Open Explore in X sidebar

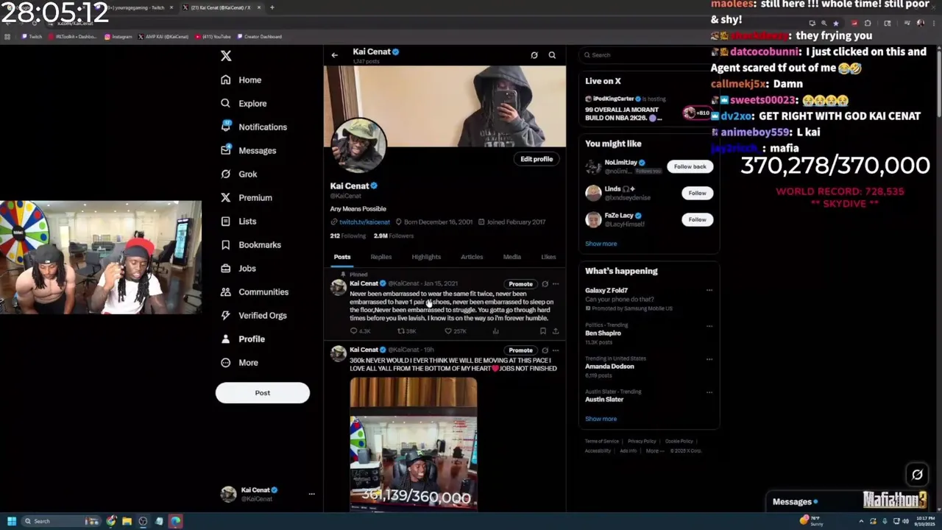(x=244, y=103)
